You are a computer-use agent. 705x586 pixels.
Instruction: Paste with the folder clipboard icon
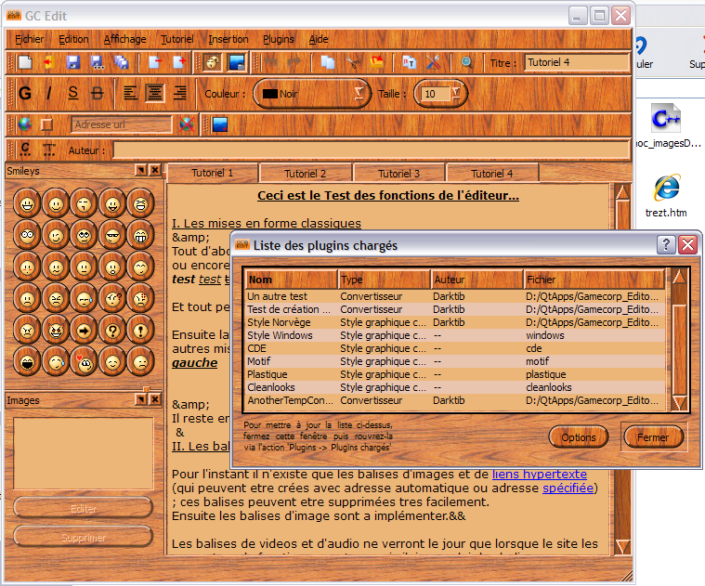377,62
